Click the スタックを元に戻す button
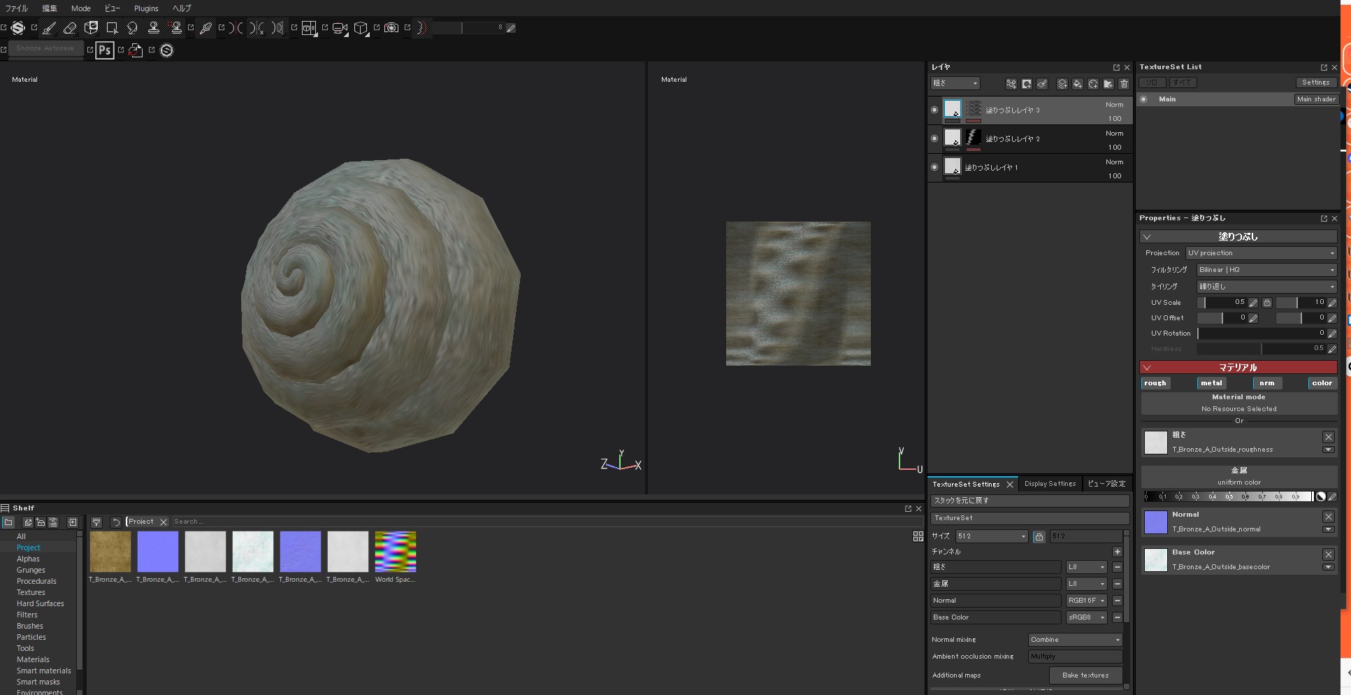Screen dimensions: 1351x695 tap(1030, 501)
